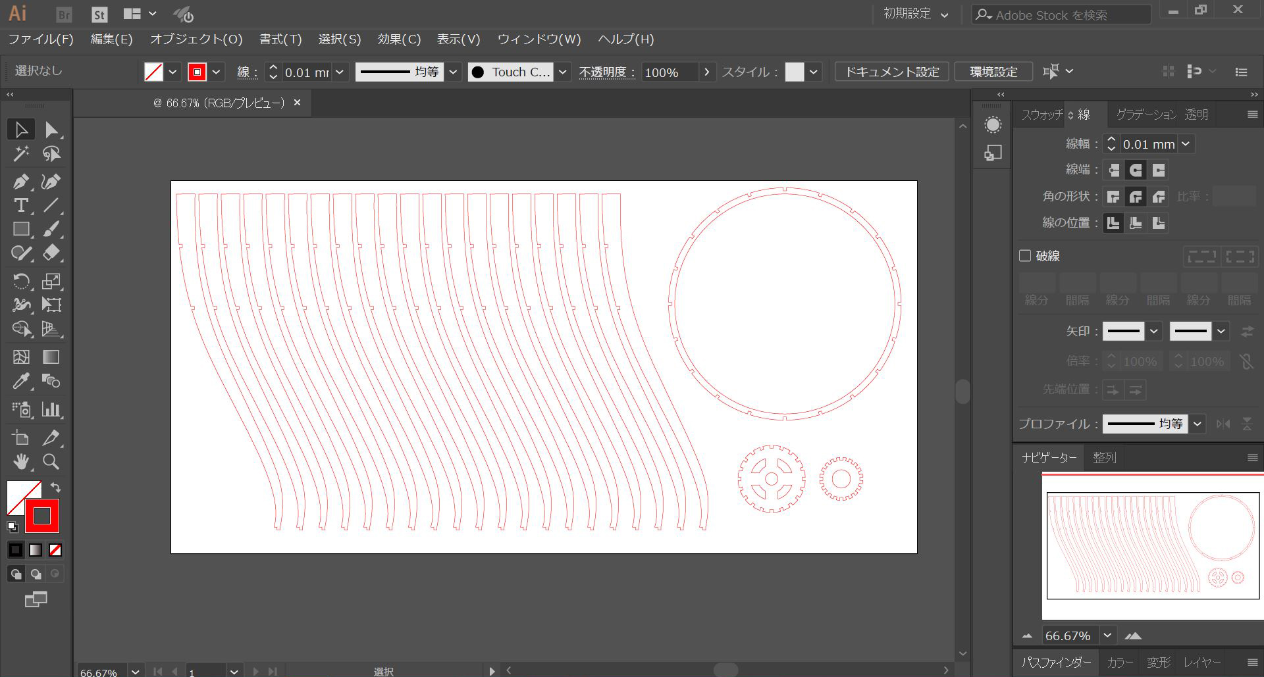Select the Line Segment tool
The width and height of the screenshot is (1264, 677).
(51, 205)
